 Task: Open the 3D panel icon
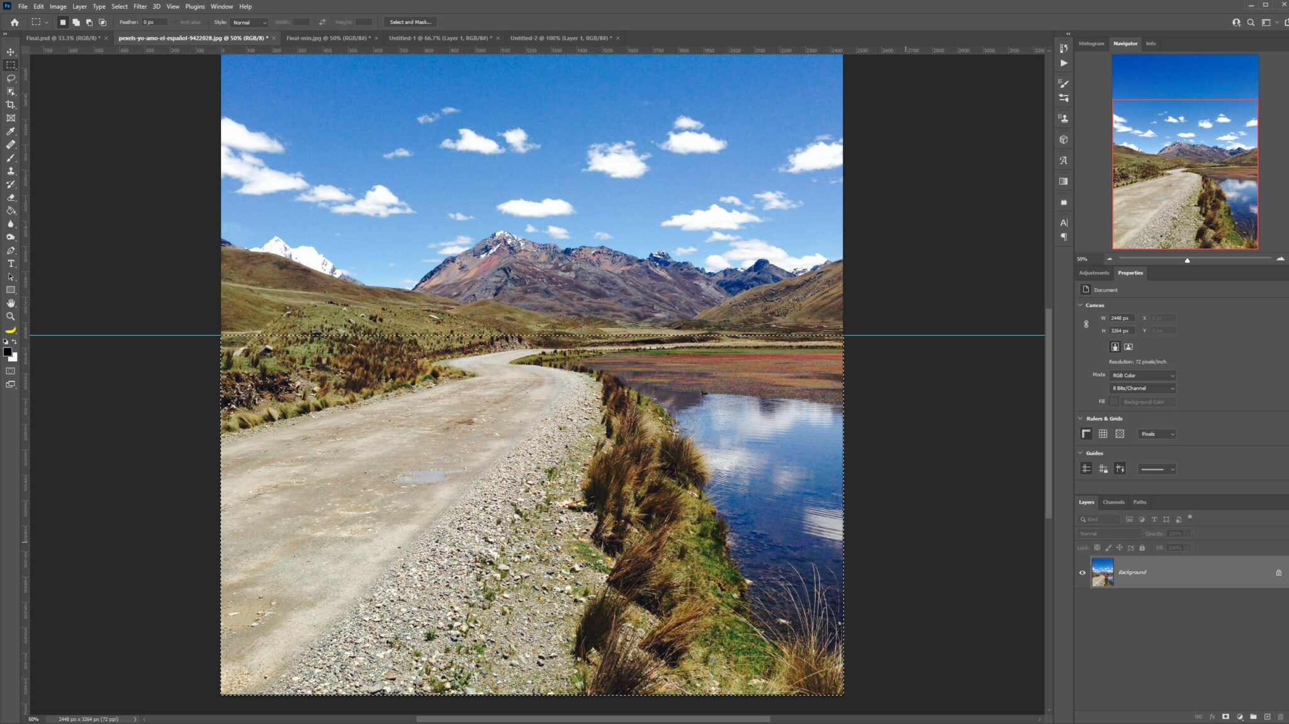tap(1064, 140)
